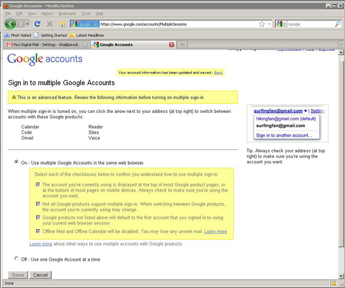
Task: Click the 'Done' status bar text
Action: [x=9, y=284]
